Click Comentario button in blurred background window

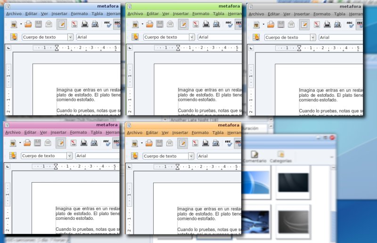[x=254, y=157]
